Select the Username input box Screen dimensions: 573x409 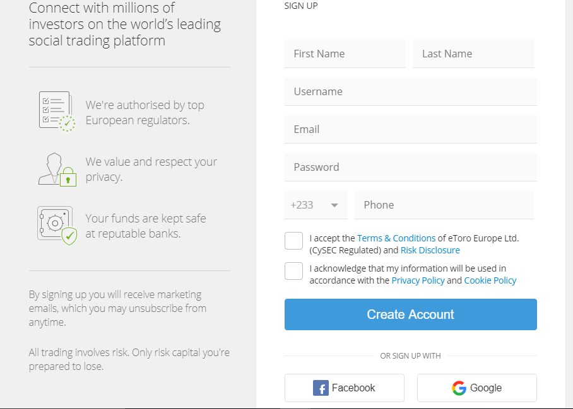(x=410, y=92)
